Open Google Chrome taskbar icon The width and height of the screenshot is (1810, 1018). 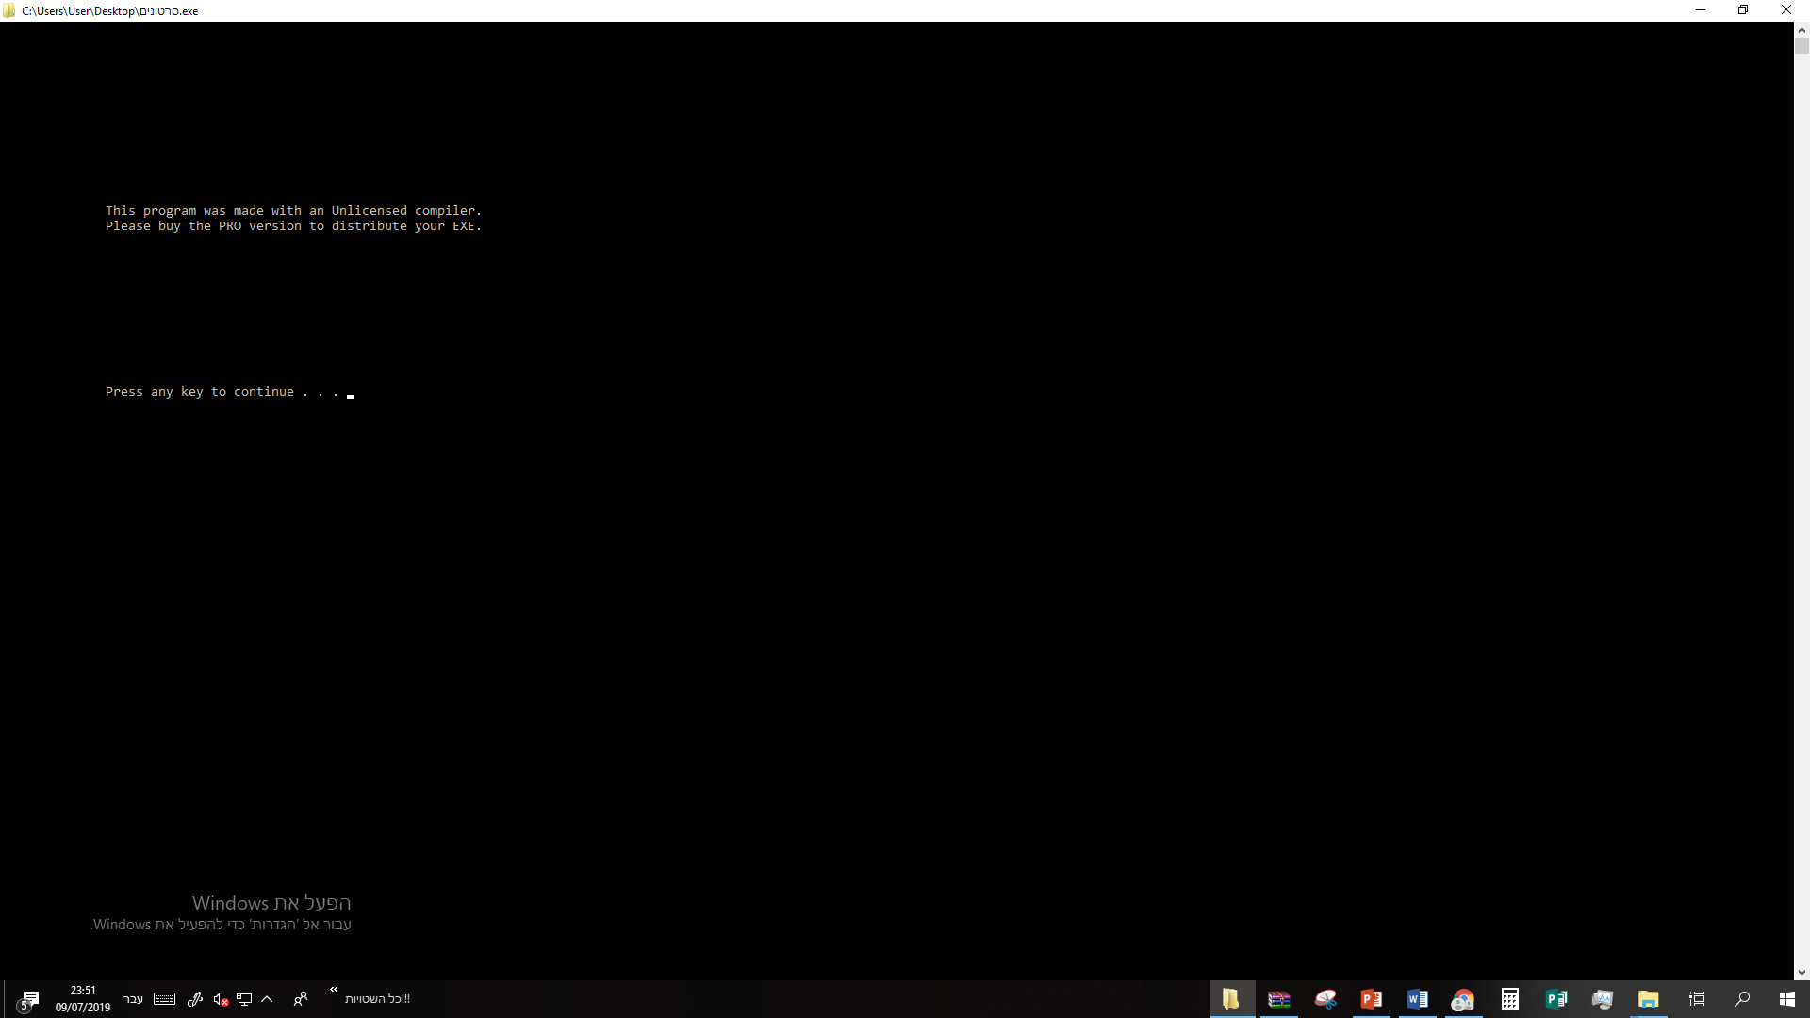(x=1463, y=999)
